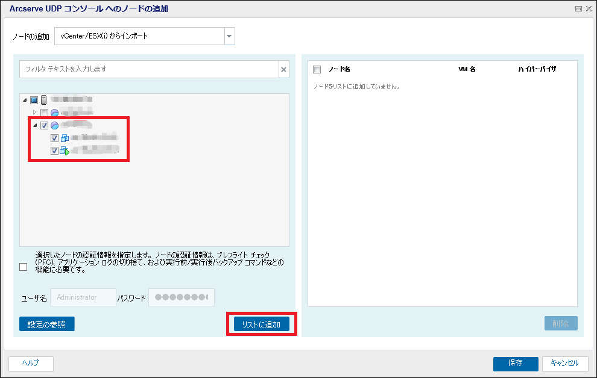Click the ノードをリストに追加していません message
Screen dimensions: 597x378
pos(357,87)
